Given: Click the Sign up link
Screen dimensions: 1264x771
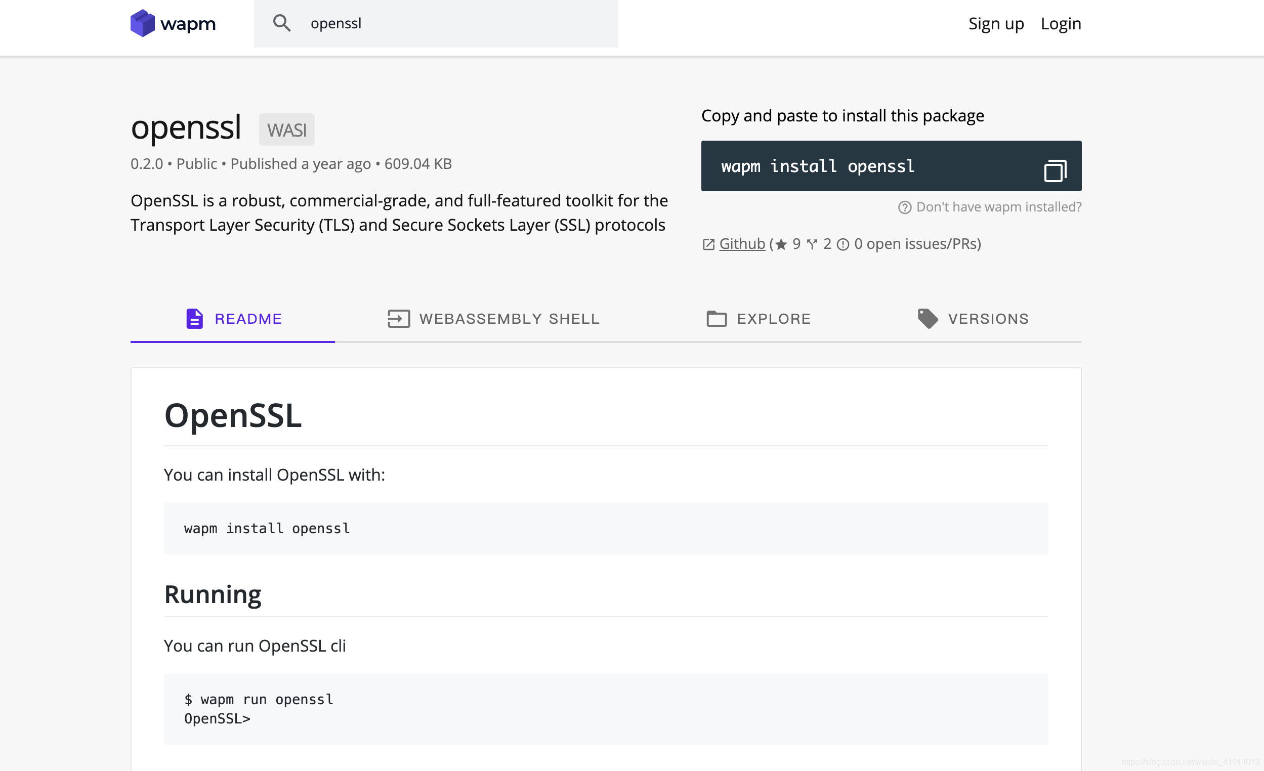Looking at the screenshot, I should click(996, 24).
